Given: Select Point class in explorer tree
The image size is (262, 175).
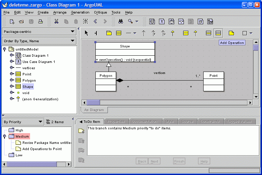Looking at the screenshot, I should (27, 74).
